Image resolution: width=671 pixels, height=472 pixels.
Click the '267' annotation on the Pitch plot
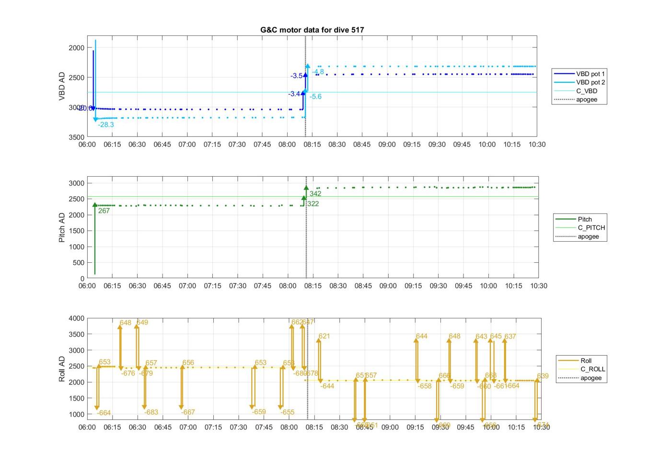pyautogui.click(x=104, y=211)
